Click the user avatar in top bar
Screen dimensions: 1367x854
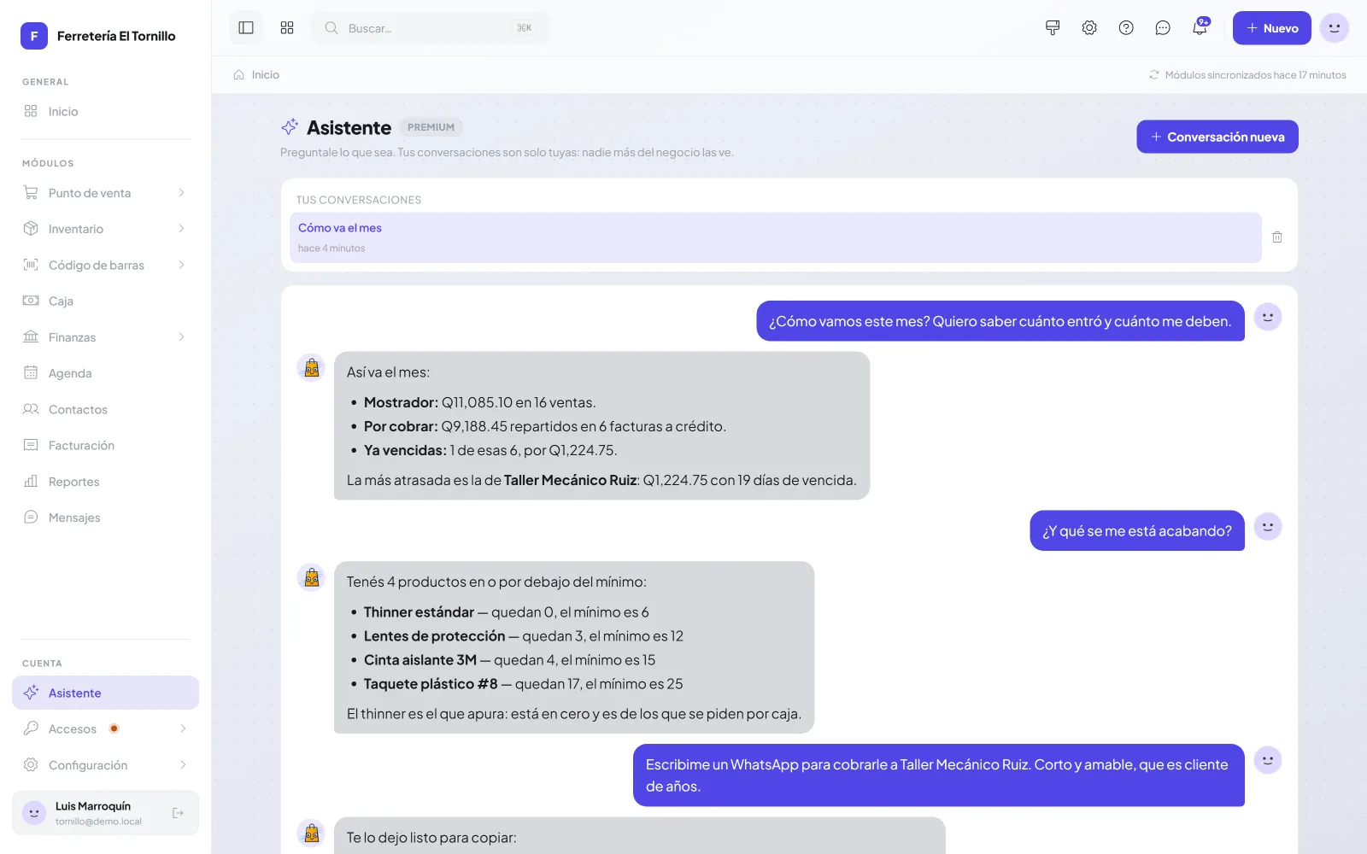coord(1335,28)
